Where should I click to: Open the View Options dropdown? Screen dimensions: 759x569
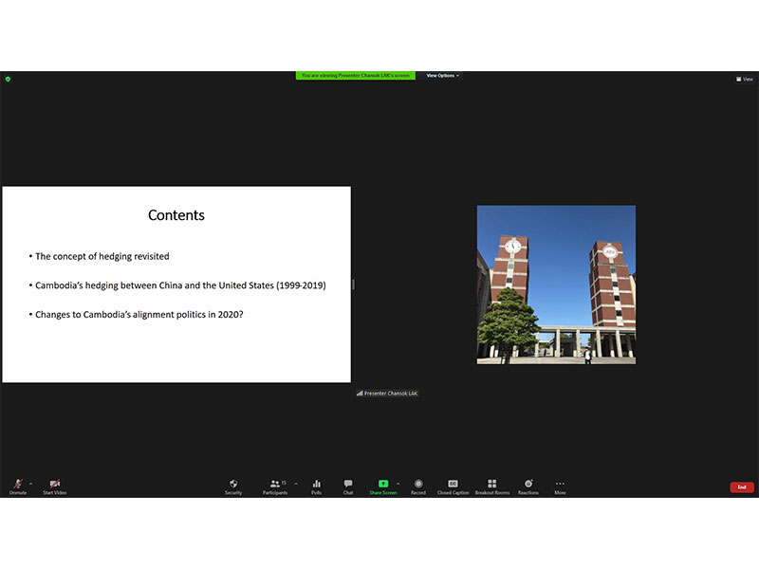(442, 75)
